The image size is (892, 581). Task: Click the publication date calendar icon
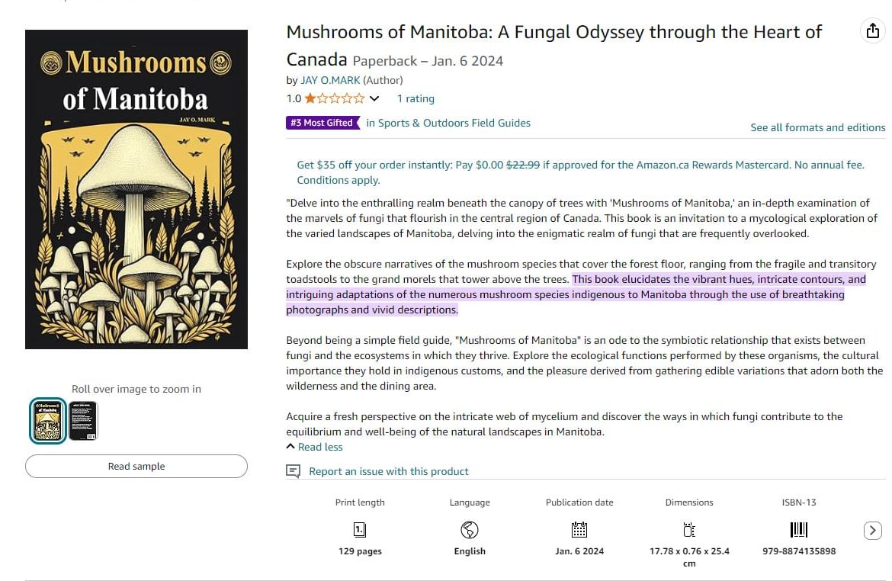click(579, 529)
